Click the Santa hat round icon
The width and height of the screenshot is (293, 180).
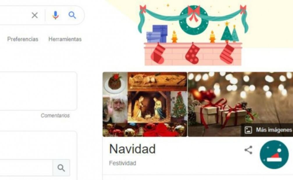pyautogui.click(x=274, y=155)
